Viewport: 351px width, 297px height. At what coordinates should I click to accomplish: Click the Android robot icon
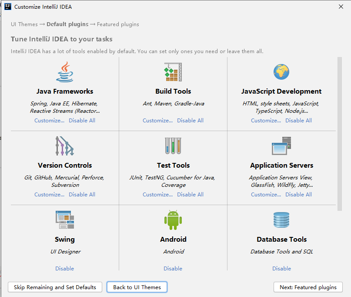[x=173, y=220]
